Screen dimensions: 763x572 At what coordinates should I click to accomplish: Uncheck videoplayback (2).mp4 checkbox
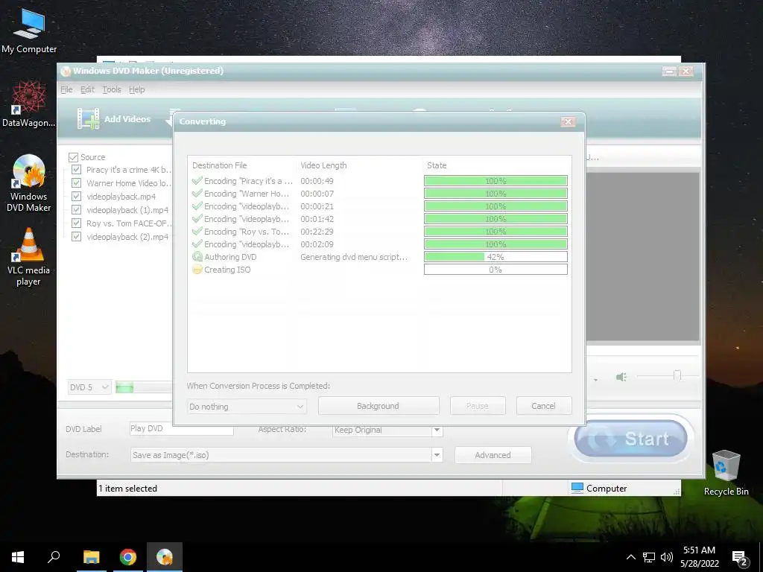77,236
